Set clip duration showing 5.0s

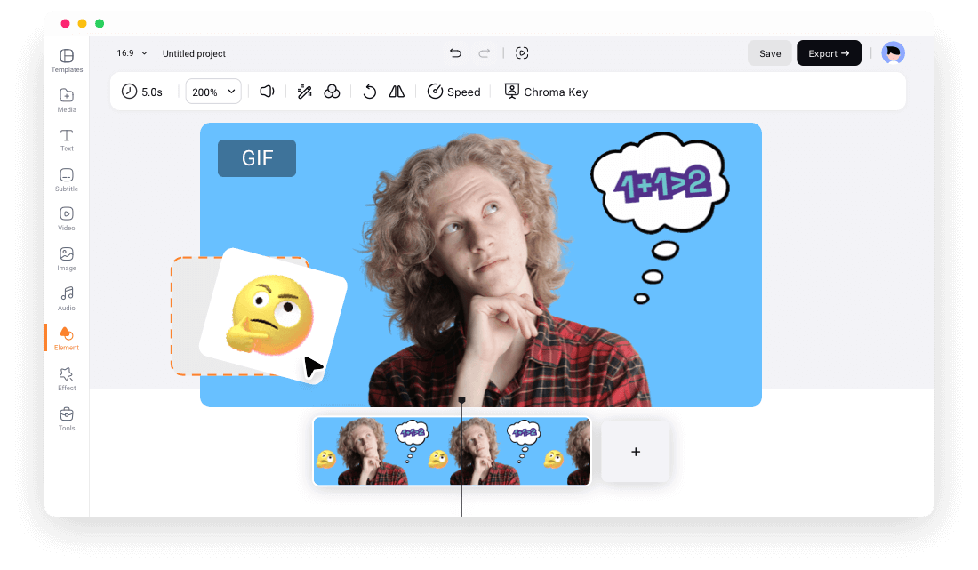pyautogui.click(x=142, y=92)
